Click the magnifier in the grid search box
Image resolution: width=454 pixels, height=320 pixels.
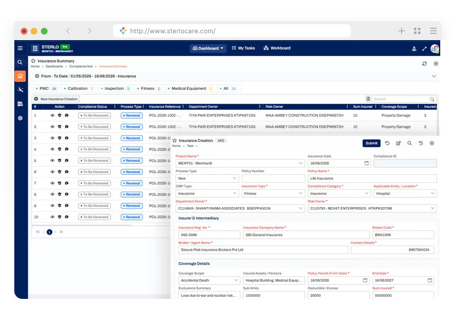(x=432, y=99)
